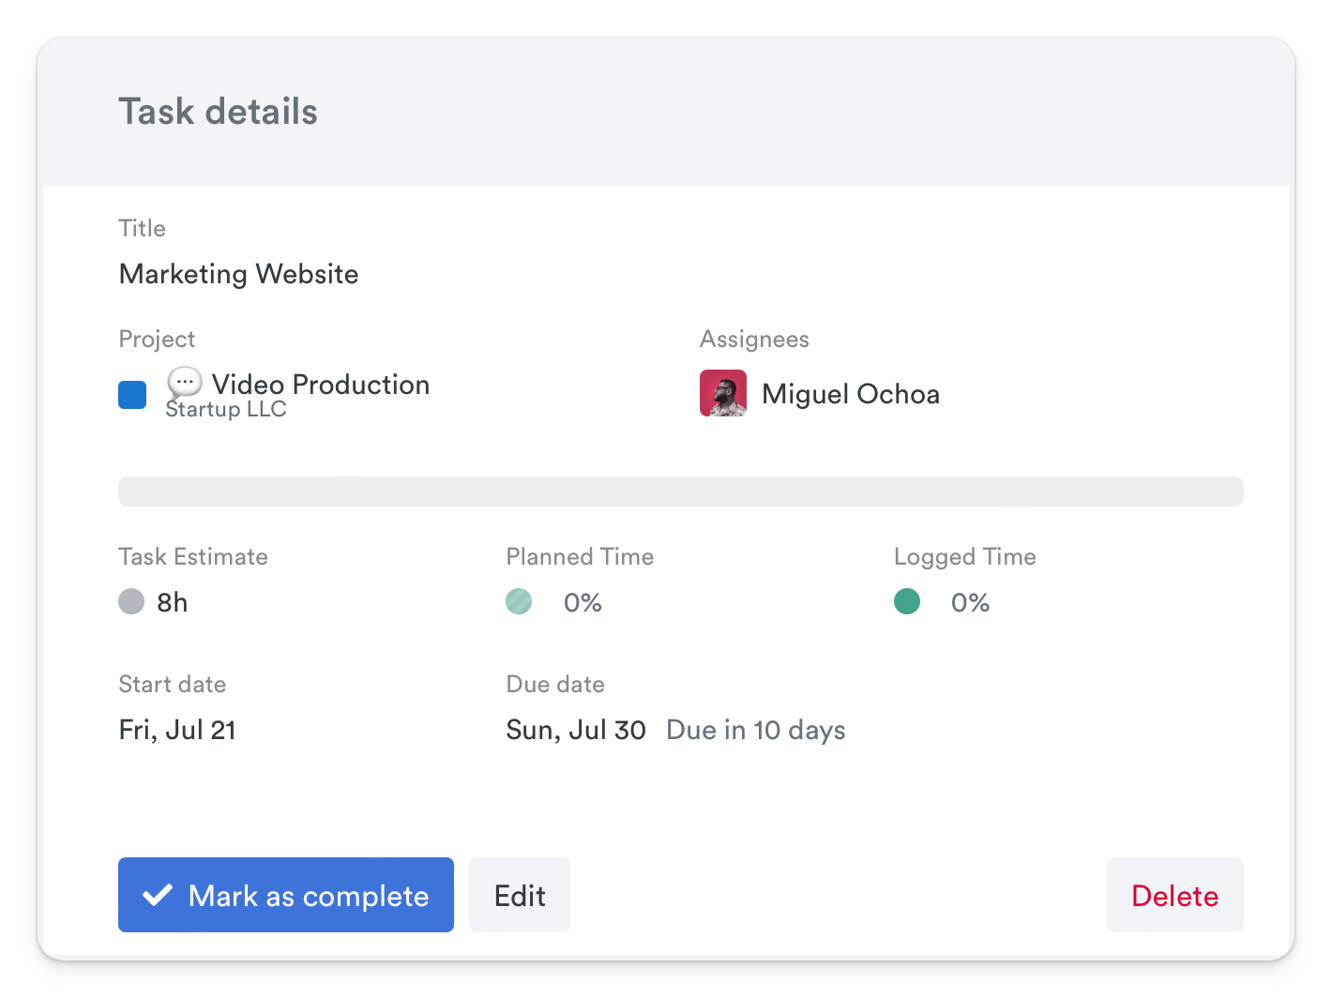This screenshot has height=998, width=1332.
Task: Click the empty task progress bar
Action: (681, 491)
